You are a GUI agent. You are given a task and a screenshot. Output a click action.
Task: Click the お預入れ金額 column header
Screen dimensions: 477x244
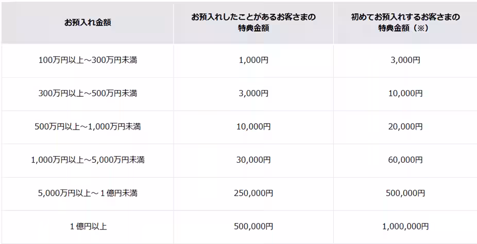88,23
